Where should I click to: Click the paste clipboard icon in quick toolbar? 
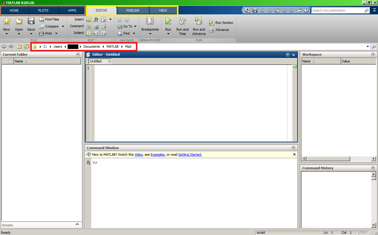coord(277,10)
